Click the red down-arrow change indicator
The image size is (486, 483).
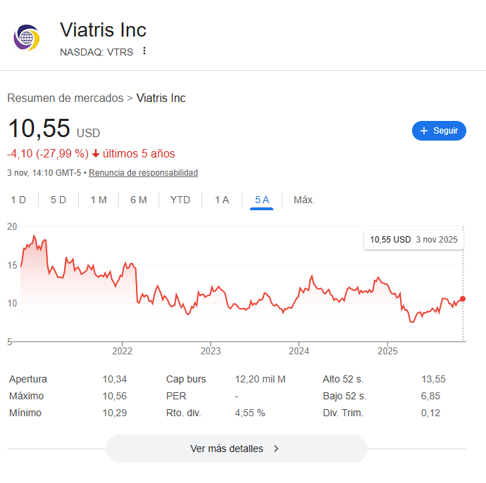click(96, 153)
